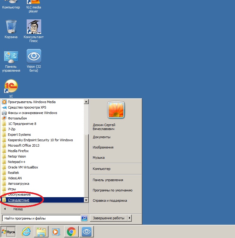
Task: Expand the Mozilla Firefox folder
Action: pos(42,151)
